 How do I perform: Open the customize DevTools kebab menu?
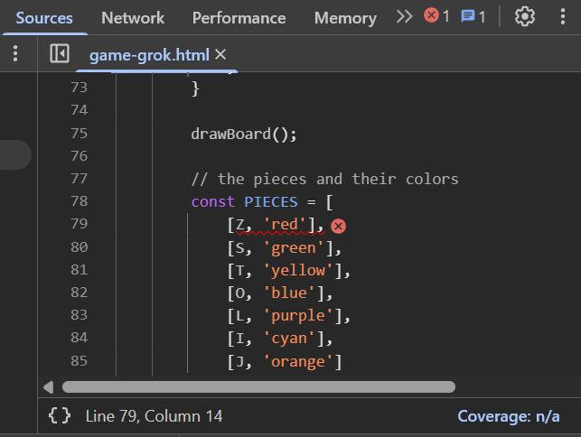562,16
